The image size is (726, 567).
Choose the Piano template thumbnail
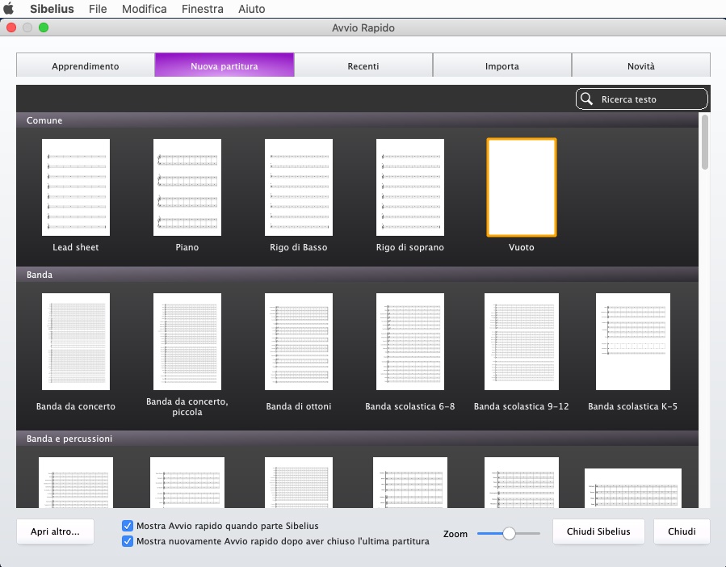[x=187, y=187]
